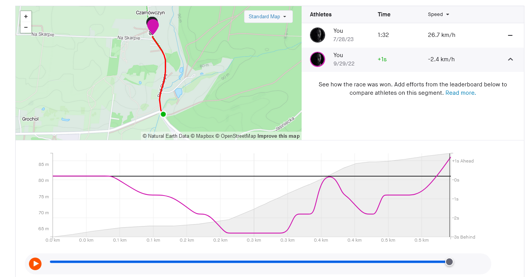Click the 9/29/22 effort avatar with magenta ring
Image resolution: width=532 pixels, height=277 pixels.
[x=318, y=59]
